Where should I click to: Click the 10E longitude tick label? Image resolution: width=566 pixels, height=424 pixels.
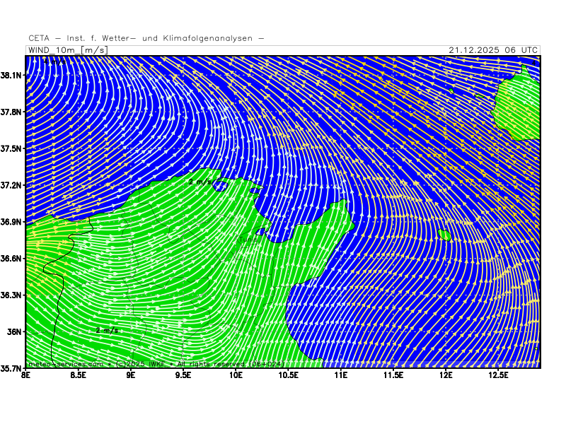(x=236, y=375)
